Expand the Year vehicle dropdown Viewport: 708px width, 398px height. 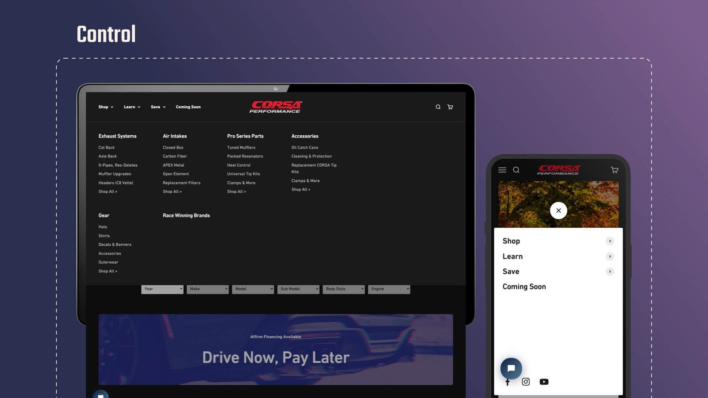(x=162, y=289)
